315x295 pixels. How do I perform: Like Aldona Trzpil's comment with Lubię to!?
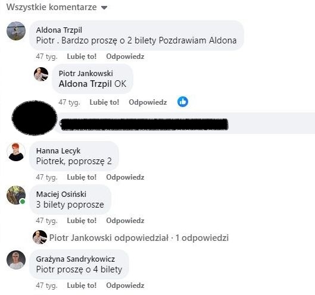[x=82, y=57]
